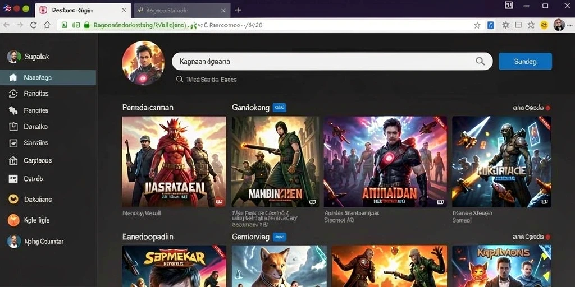Click the Kgle Tigis orange icon
The height and width of the screenshot is (287, 575).
(x=13, y=220)
